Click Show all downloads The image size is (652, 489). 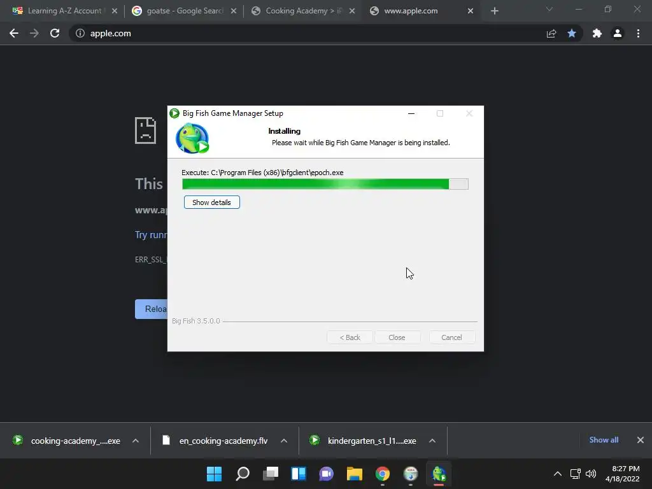[x=604, y=440]
